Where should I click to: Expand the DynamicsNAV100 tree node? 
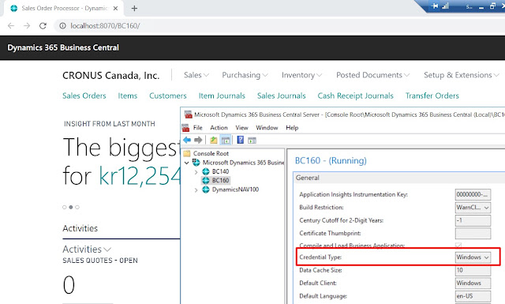click(196, 190)
